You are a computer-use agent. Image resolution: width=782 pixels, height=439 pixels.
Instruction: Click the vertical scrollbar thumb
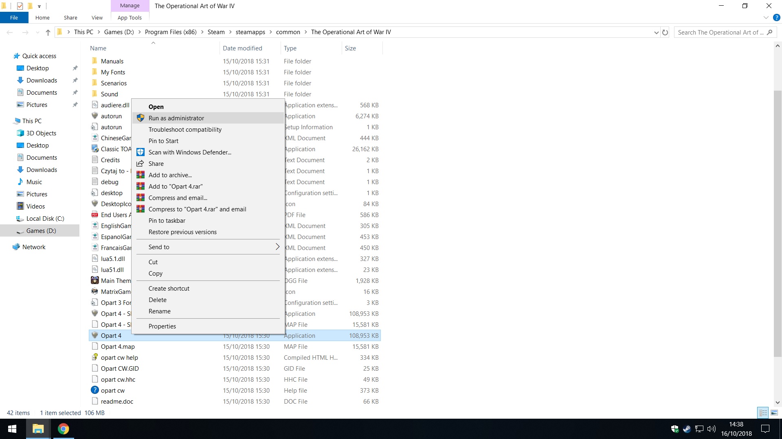(778, 224)
